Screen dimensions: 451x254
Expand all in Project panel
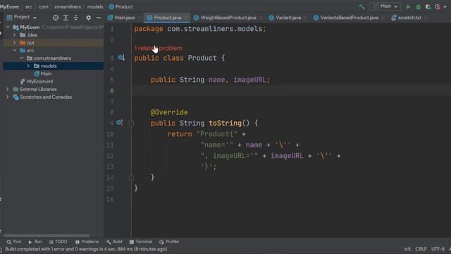(x=66, y=18)
